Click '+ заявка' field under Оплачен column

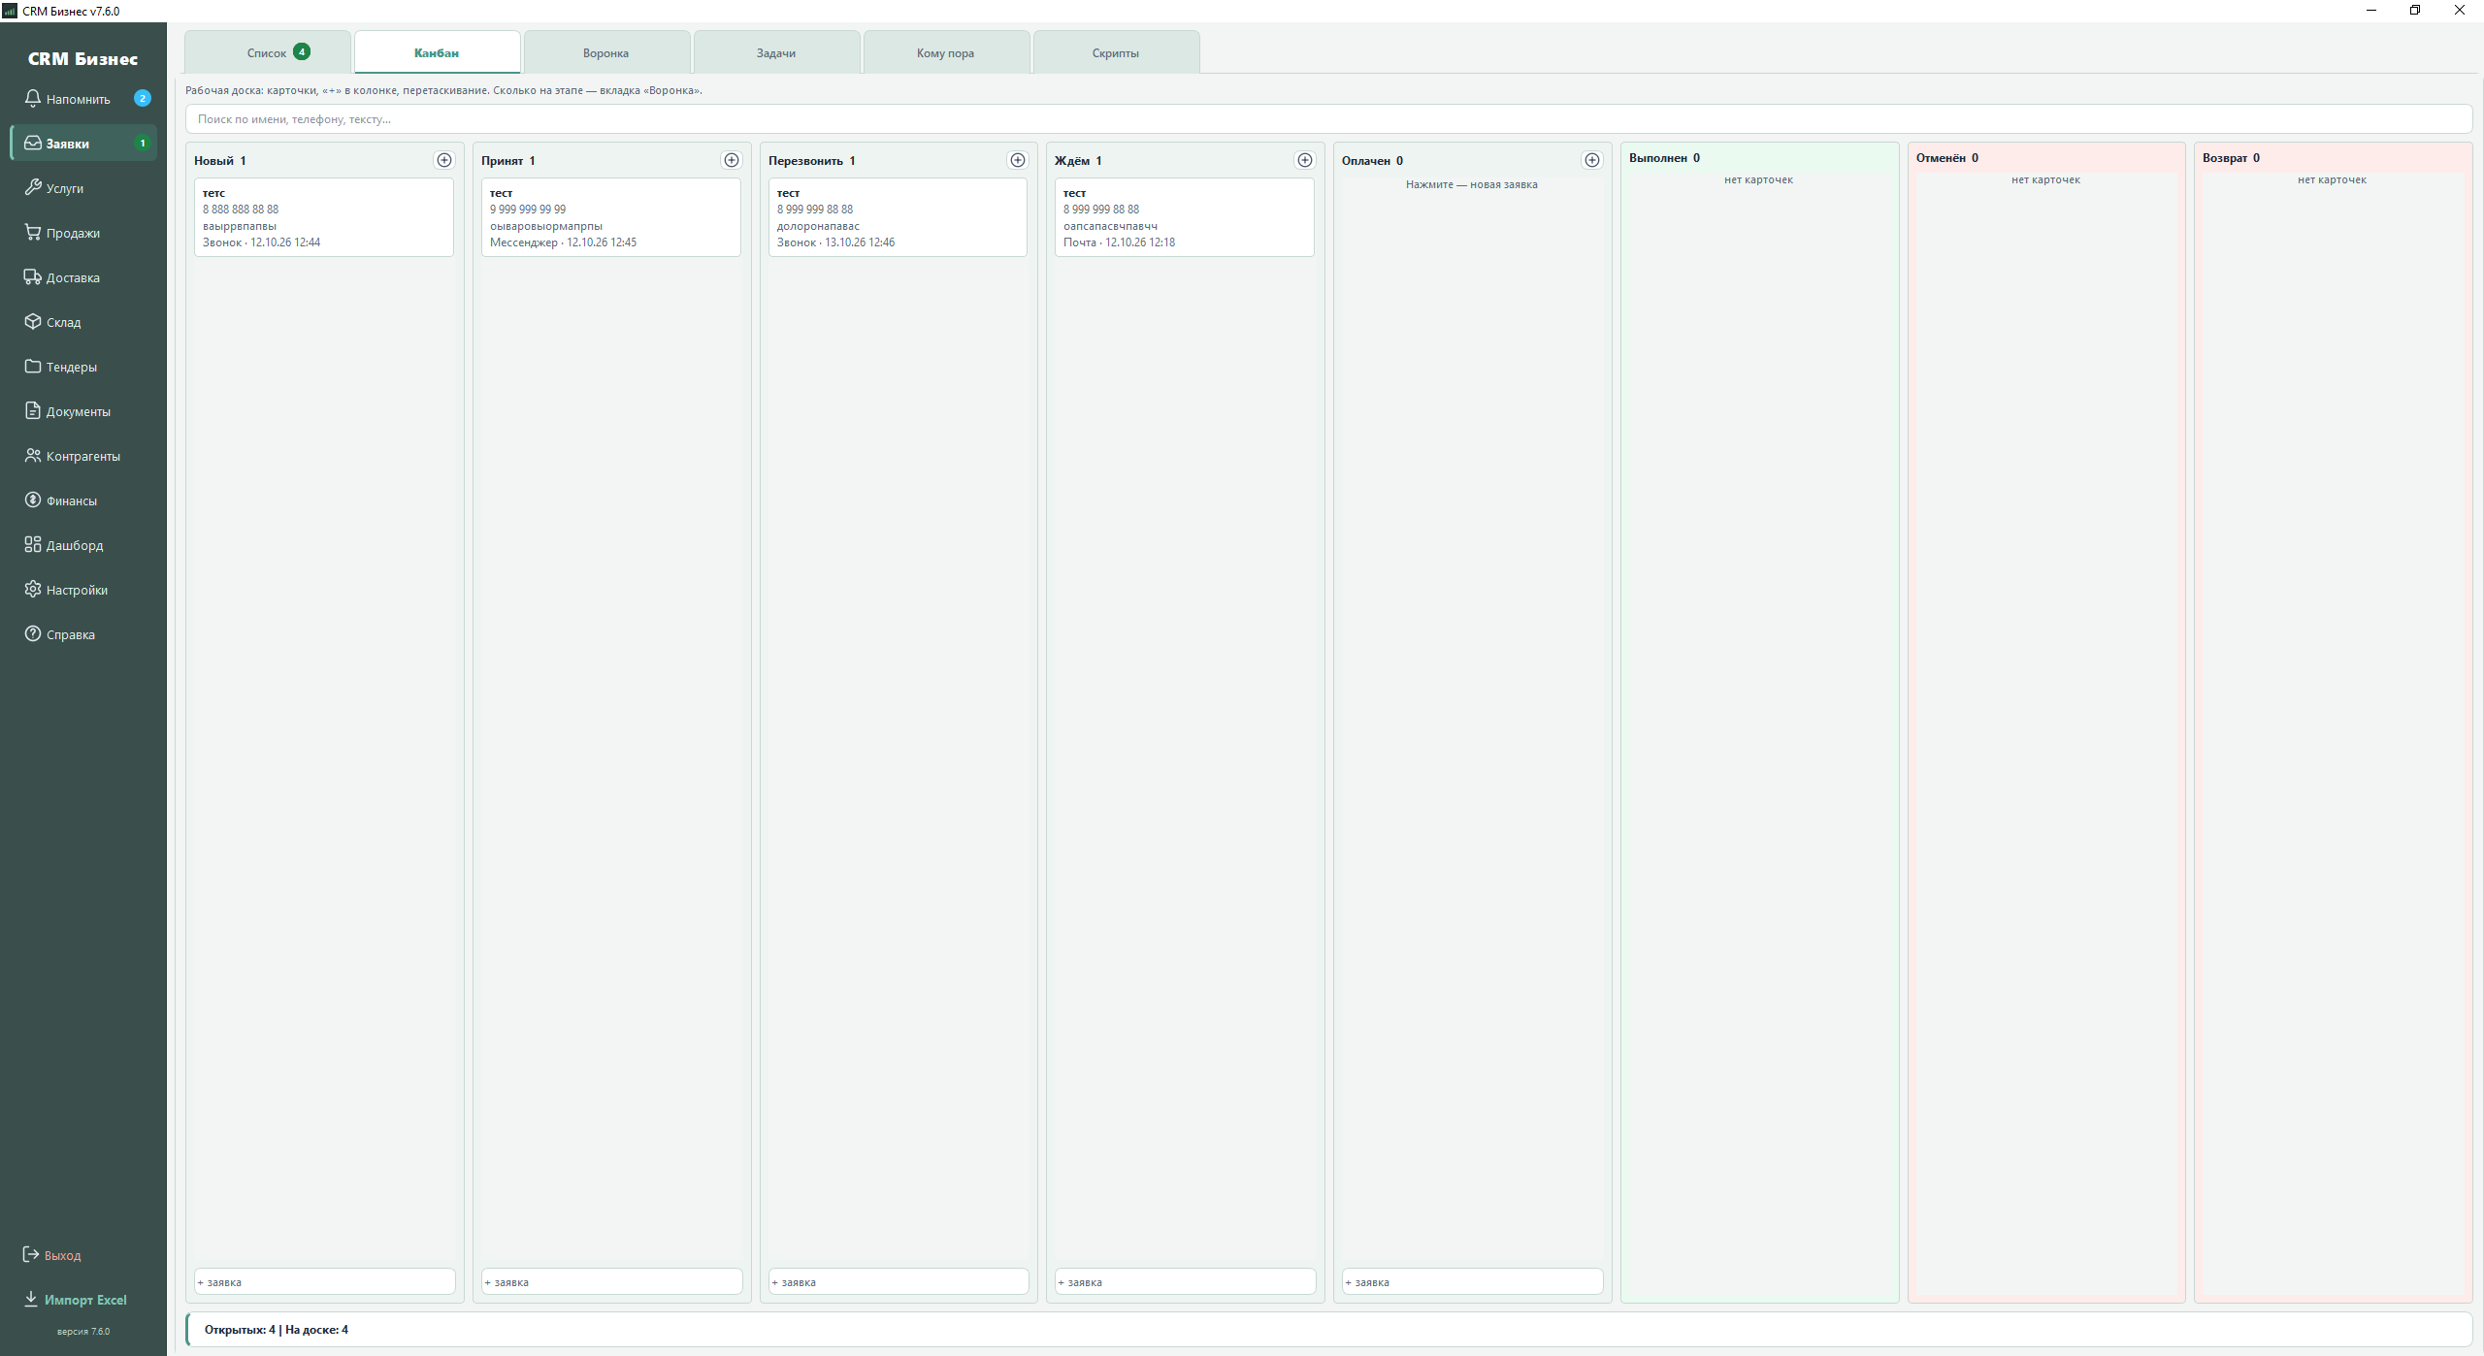(x=1473, y=1281)
